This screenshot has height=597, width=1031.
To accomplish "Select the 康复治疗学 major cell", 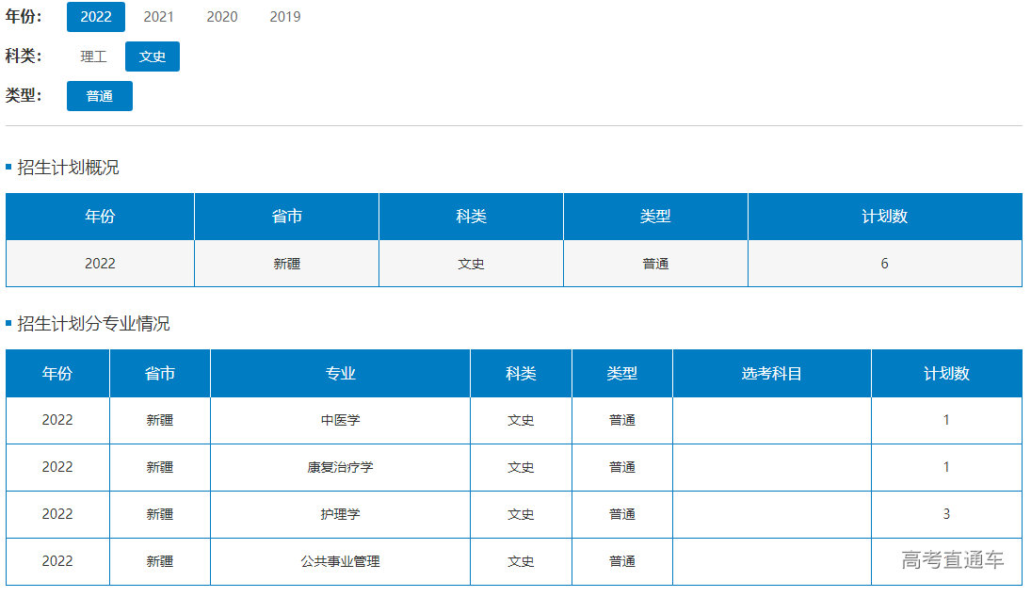I will coord(340,467).
